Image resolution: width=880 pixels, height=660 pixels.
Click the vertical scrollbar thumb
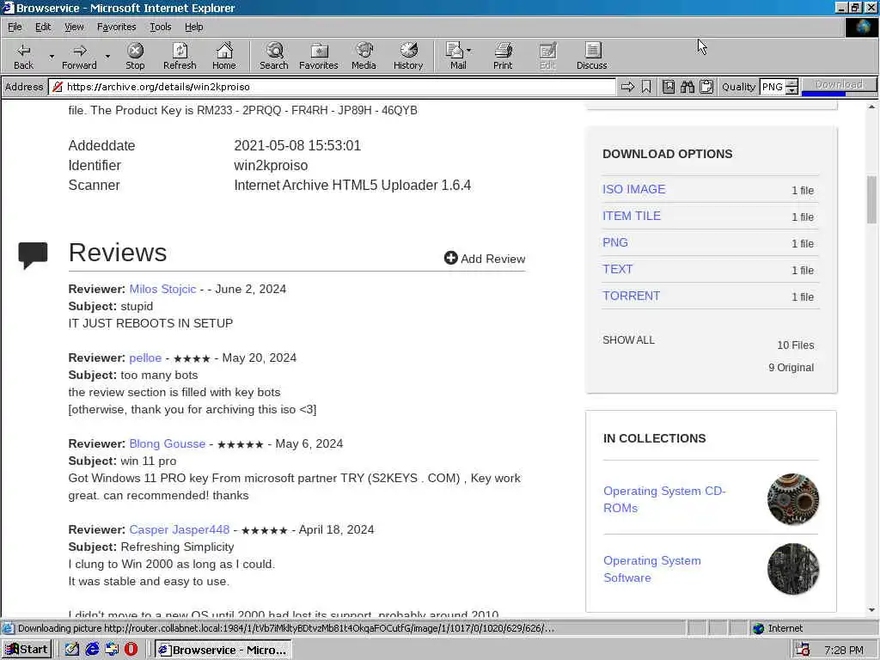(871, 199)
